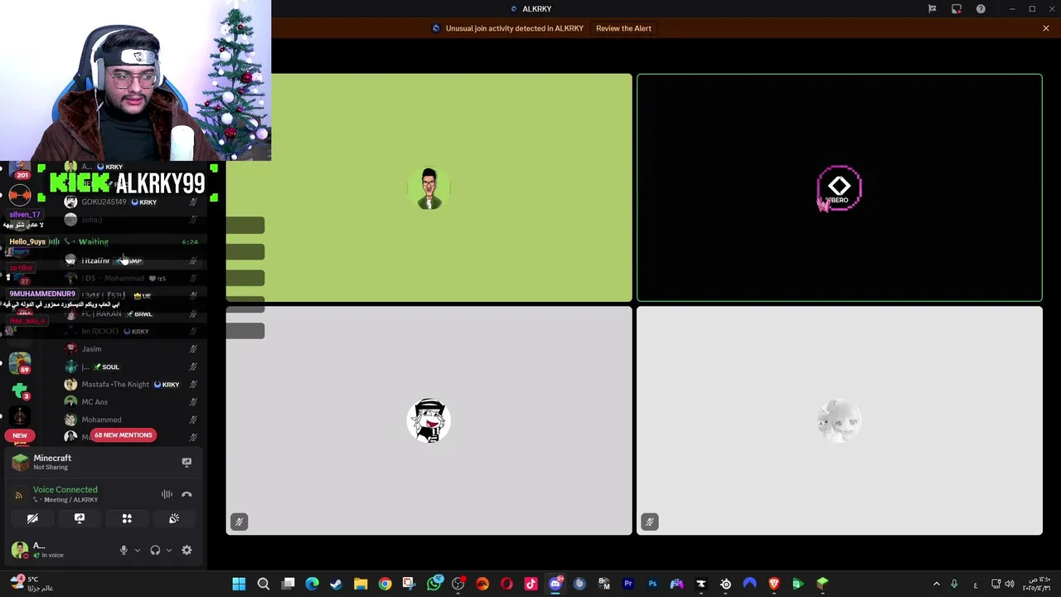Stream Minecraft with the share icon
Screen dimensions: 1061x597
click(187, 462)
